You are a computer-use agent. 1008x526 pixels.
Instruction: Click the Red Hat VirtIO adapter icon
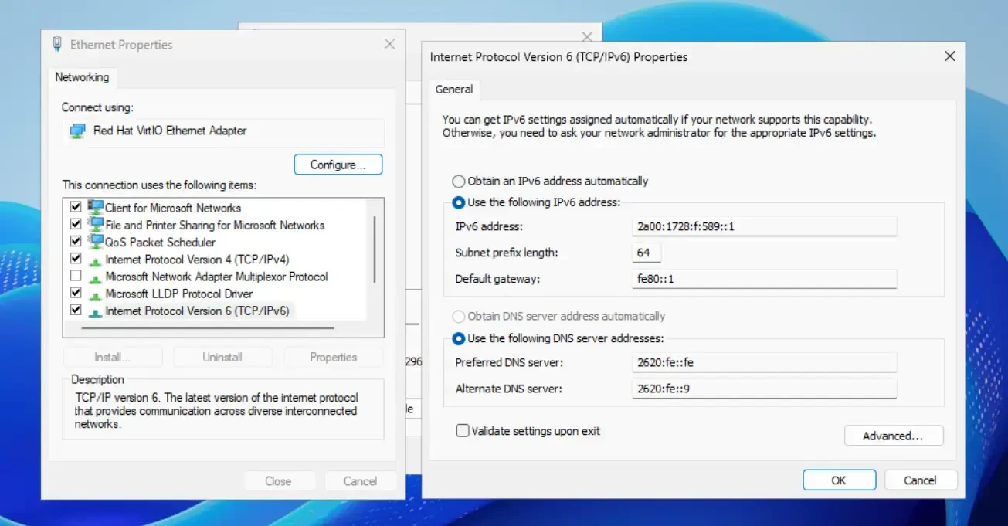tap(77, 131)
